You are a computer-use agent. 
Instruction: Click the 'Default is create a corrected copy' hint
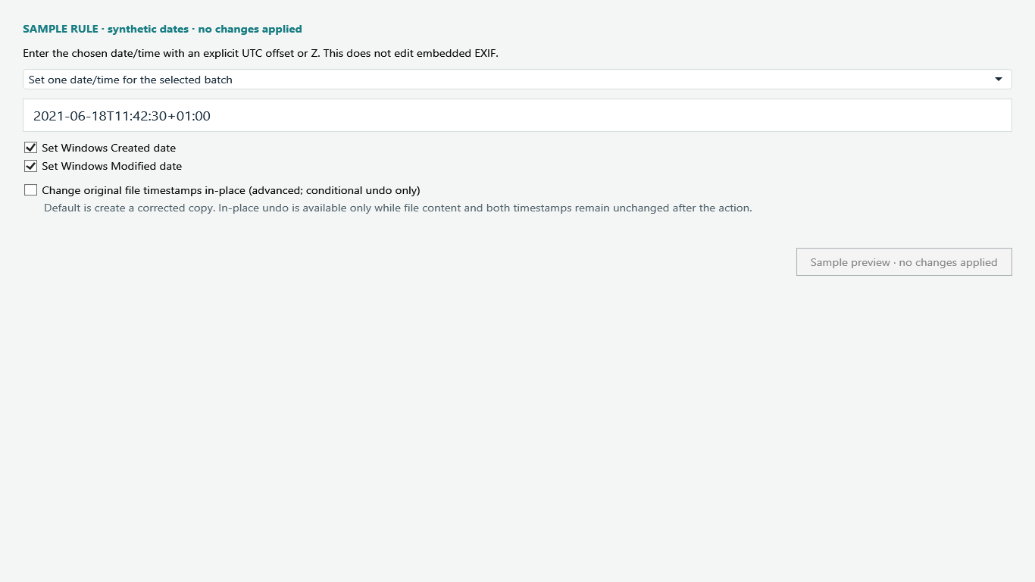[x=130, y=208]
